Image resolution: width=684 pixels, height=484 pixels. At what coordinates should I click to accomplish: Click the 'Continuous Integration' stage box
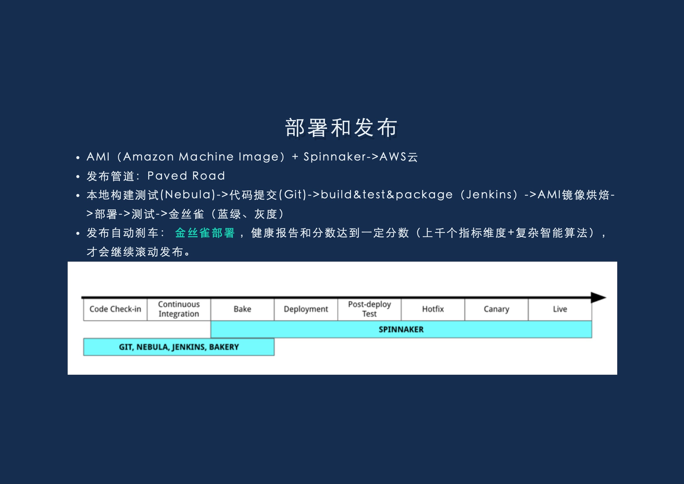point(179,309)
